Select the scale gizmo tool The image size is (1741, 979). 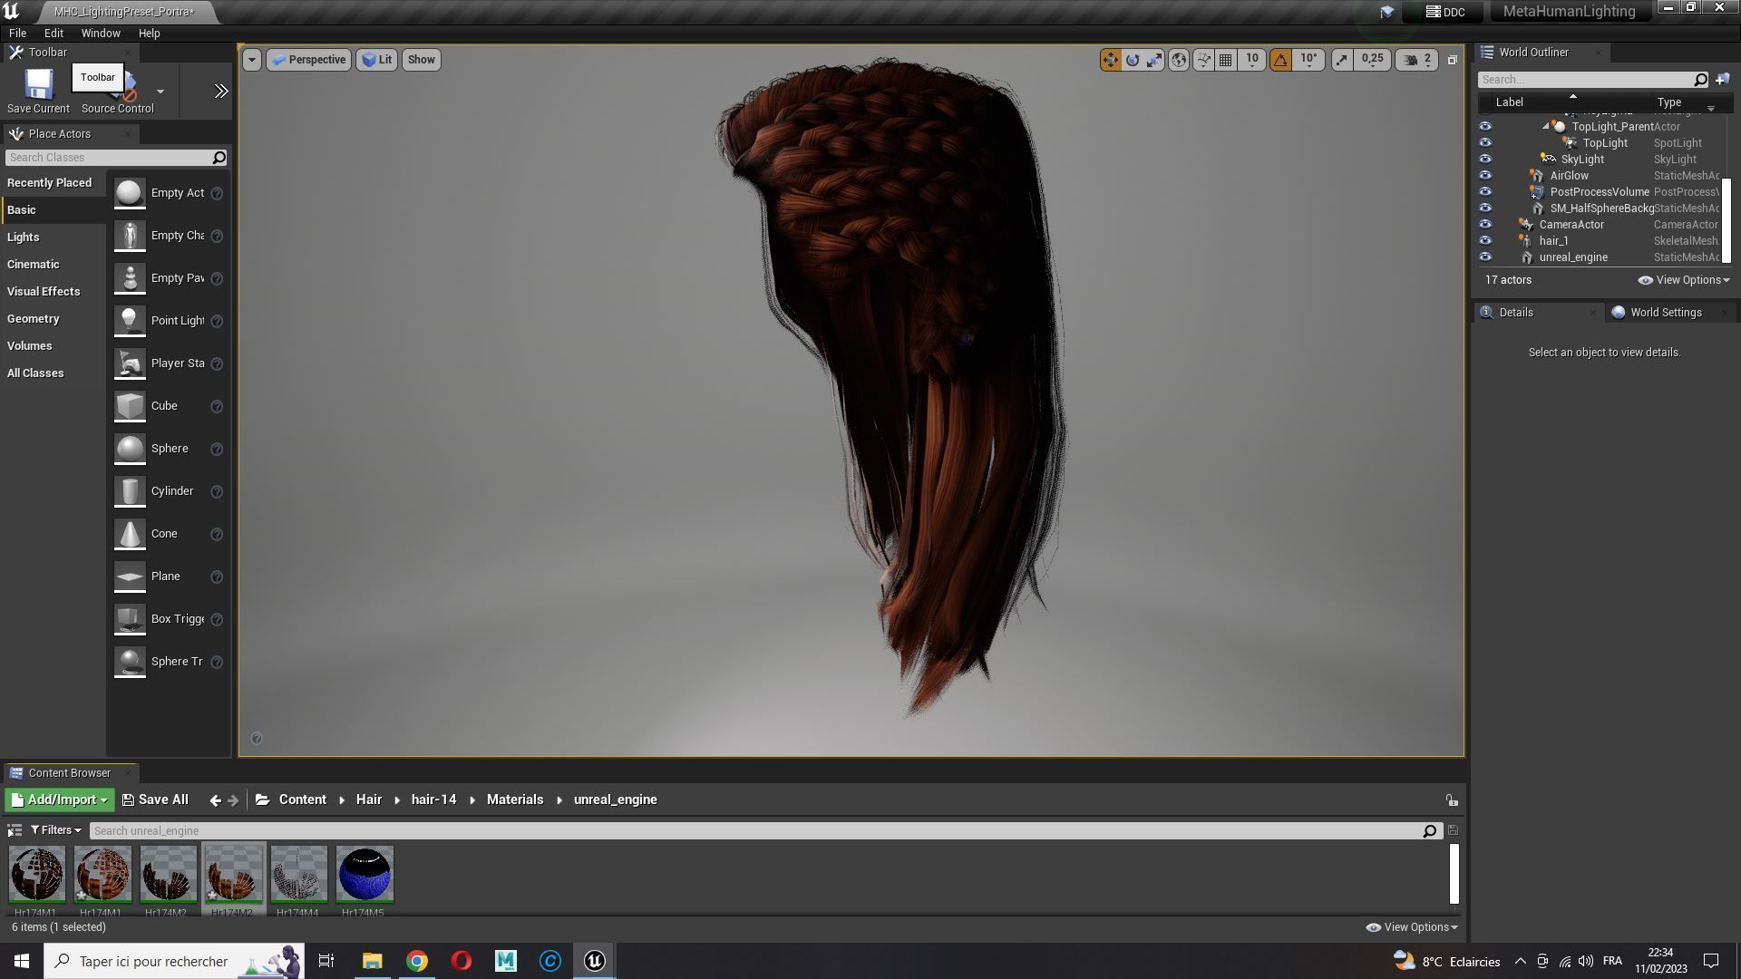(x=1154, y=60)
